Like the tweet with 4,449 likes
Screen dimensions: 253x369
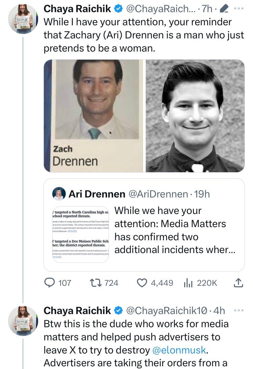[142, 283]
